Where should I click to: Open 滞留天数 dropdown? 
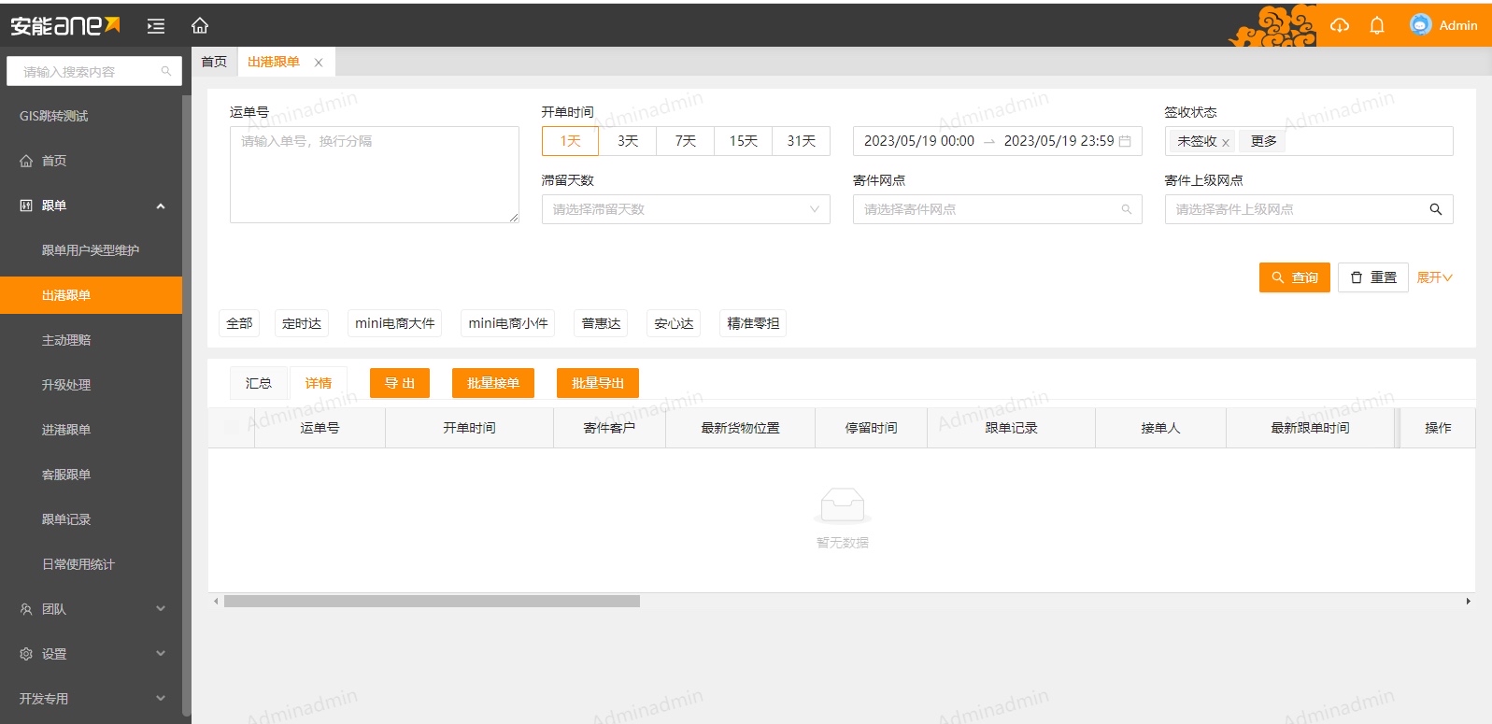686,209
